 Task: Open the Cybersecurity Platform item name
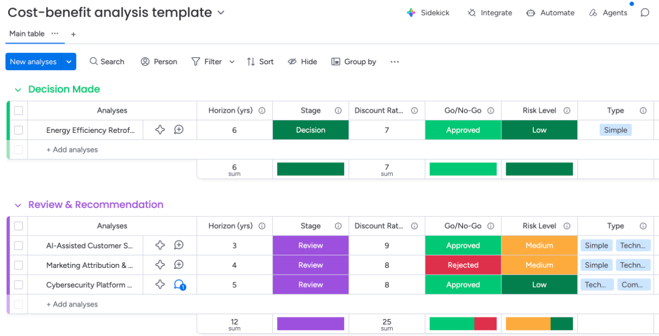(x=89, y=285)
